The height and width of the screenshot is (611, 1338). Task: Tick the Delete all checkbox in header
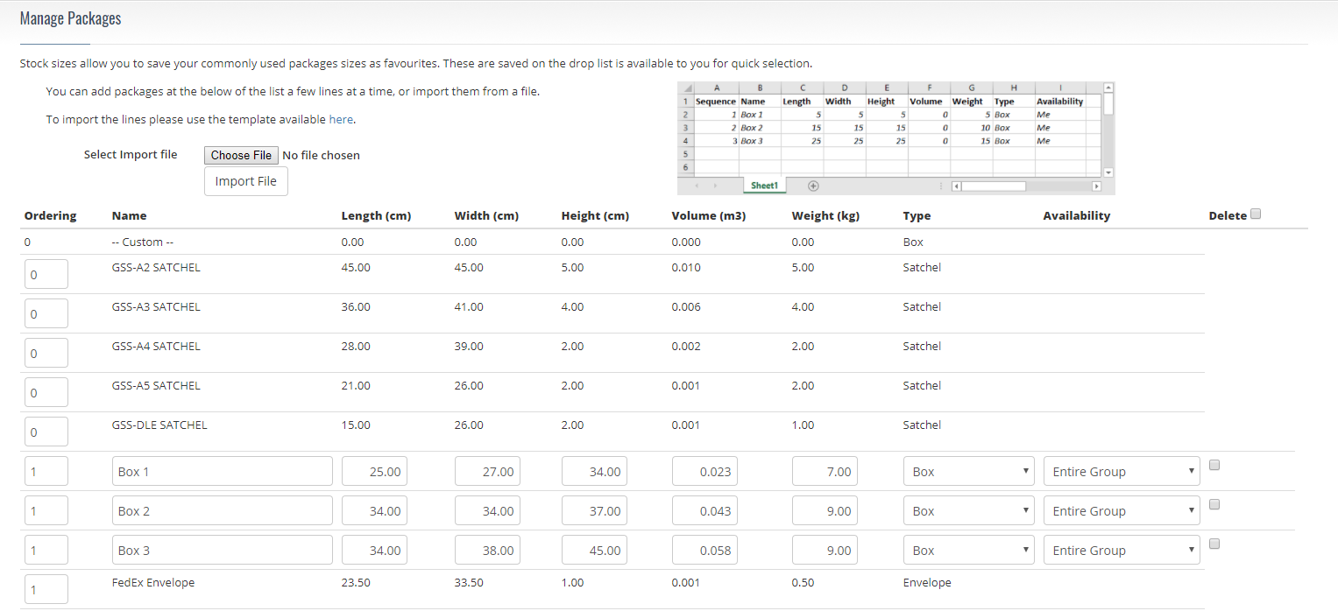click(1257, 214)
